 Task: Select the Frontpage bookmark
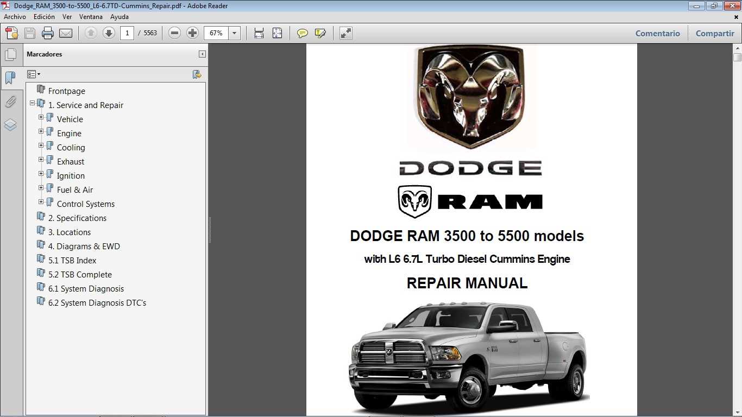67,91
